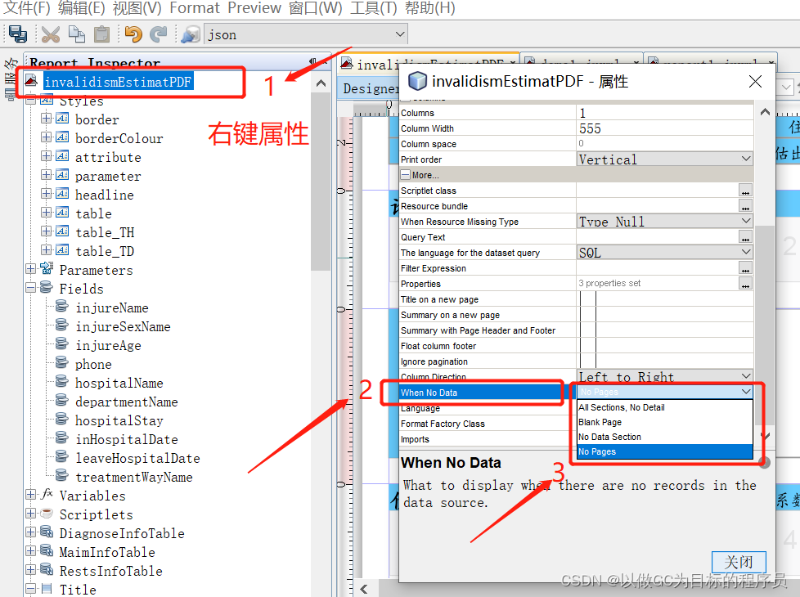The height and width of the screenshot is (597, 800).
Task: Click the Redo toolbar icon
Action: 157,34
